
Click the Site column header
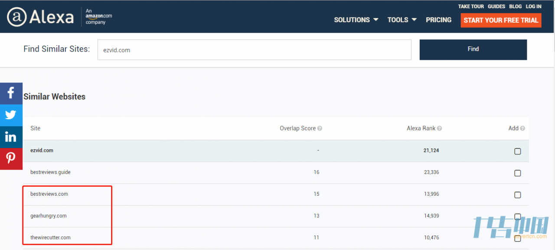(x=35, y=128)
